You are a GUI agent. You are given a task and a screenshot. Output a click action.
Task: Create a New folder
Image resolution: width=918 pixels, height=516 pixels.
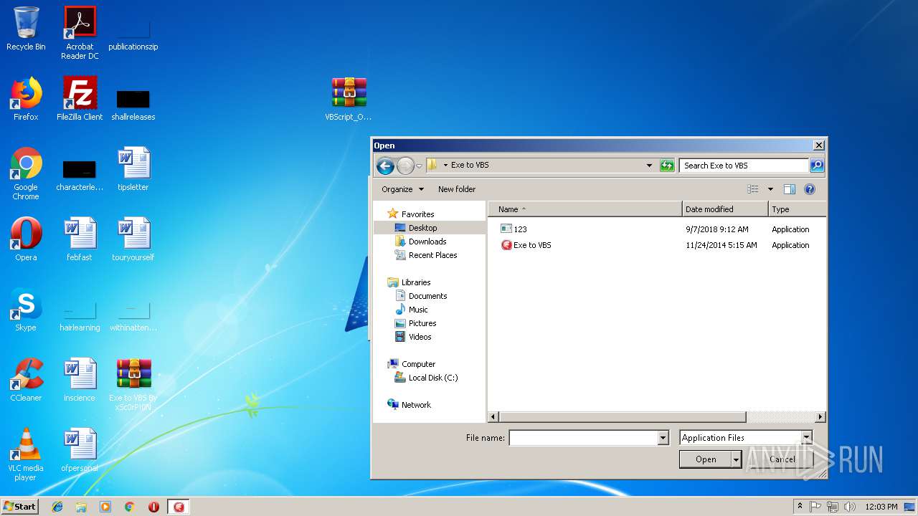click(457, 189)
